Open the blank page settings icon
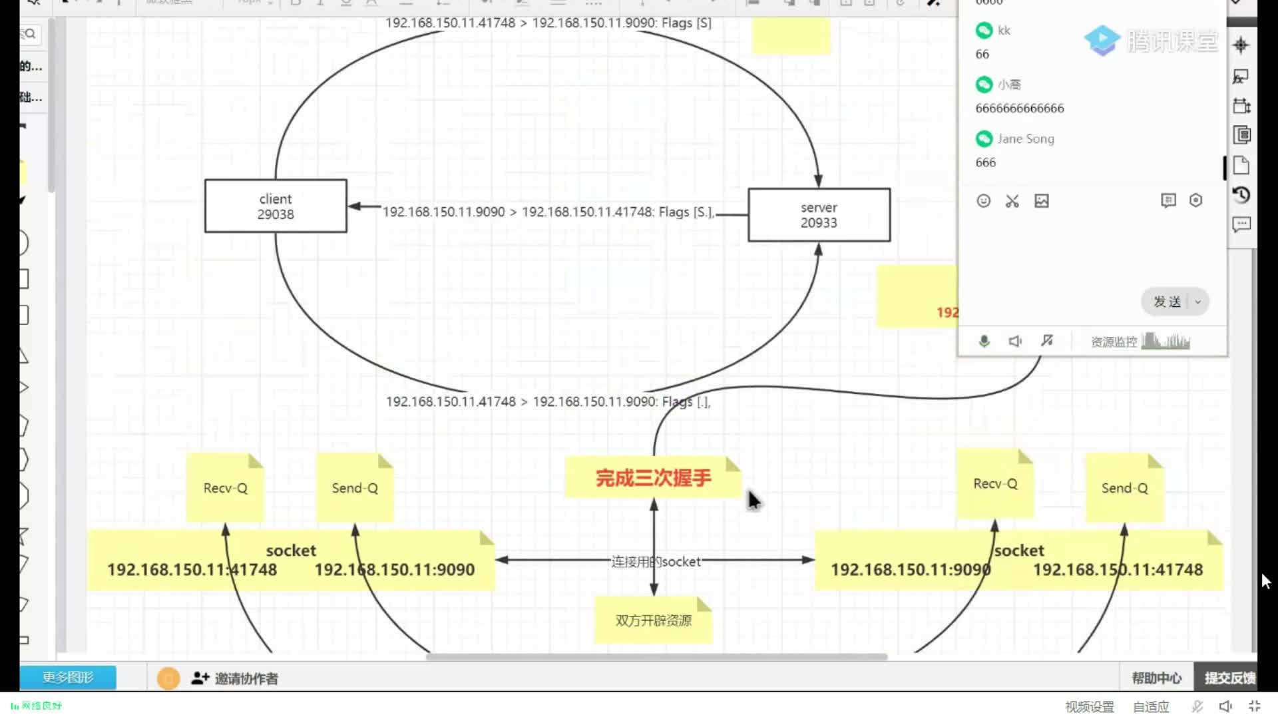 point(1241,165)
